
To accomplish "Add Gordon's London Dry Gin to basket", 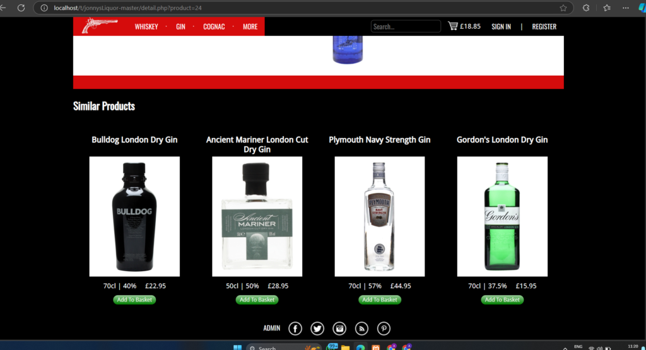I will 502,300.
